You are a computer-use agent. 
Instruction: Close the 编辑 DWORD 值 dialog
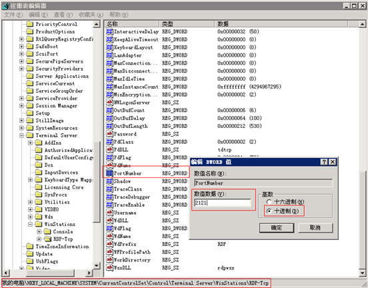click(333, 162)
